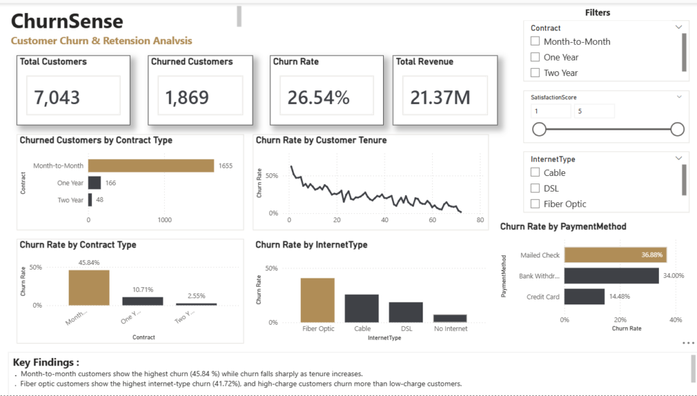Focus the SatisfactionScore minimum value field
This screenshot has width=697, height=396.
551,111
